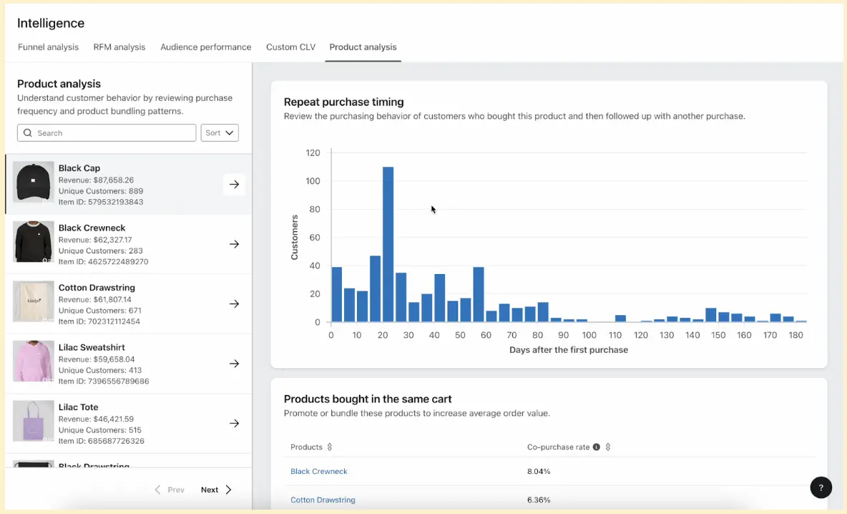Screen dimensions: 847x514
Task: Go to the Audience performance tab
Action: 205,47
